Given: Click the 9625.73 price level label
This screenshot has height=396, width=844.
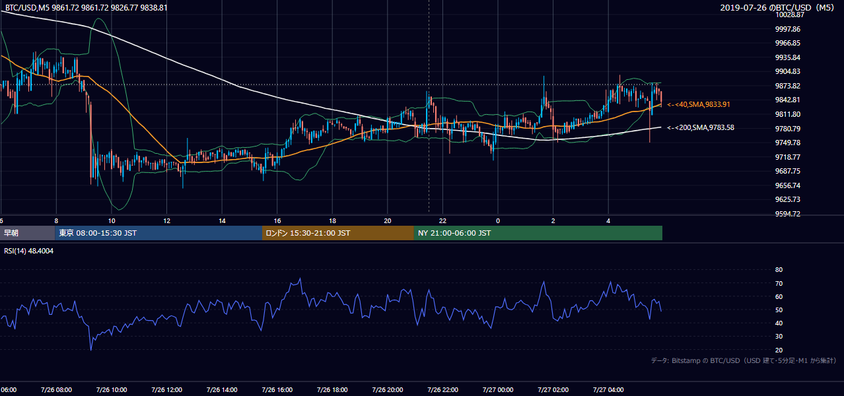Looking at the screenshot, I should (788, 199).
